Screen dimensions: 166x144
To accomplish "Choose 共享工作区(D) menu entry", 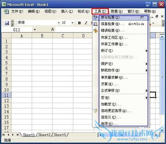I will click(x=121, y=38).
